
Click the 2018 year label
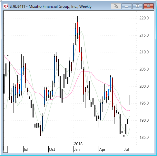78,144
